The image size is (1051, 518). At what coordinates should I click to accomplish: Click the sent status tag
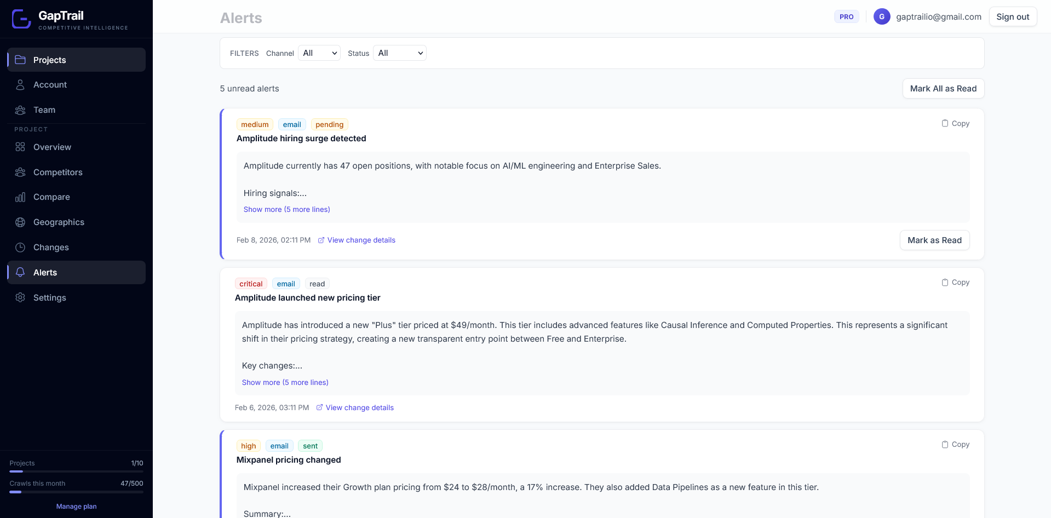point(310,446)
